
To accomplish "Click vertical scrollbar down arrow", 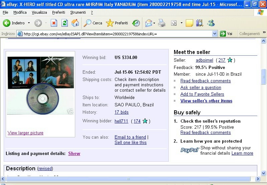I will 263,173.
